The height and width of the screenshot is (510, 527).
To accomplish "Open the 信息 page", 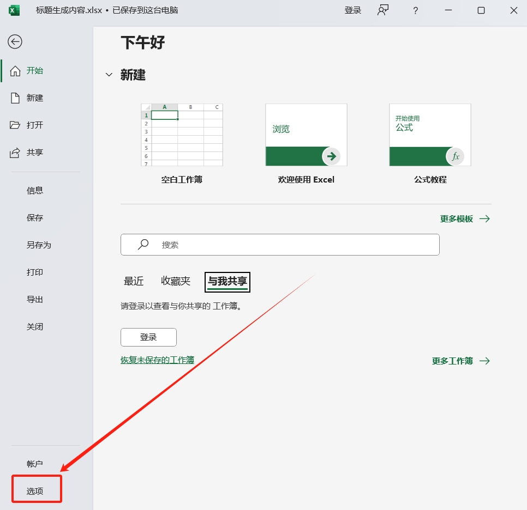I will [34, 191].
